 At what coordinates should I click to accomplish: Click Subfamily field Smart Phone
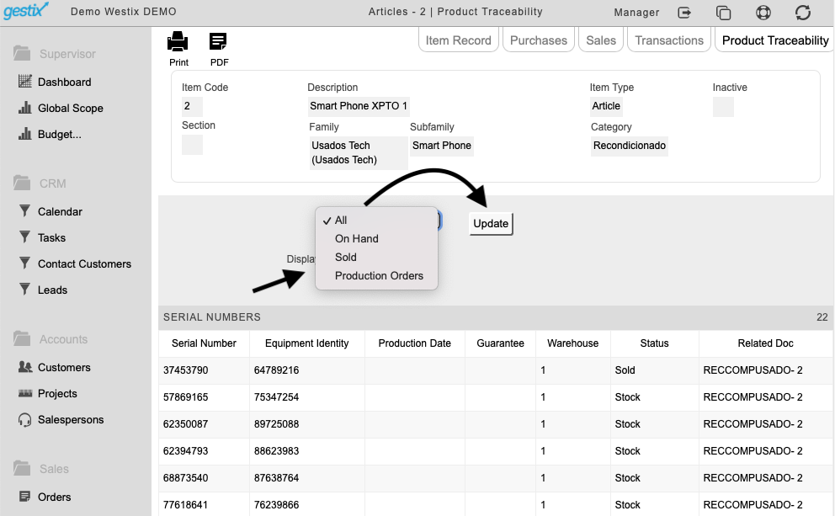click(441, 146)
